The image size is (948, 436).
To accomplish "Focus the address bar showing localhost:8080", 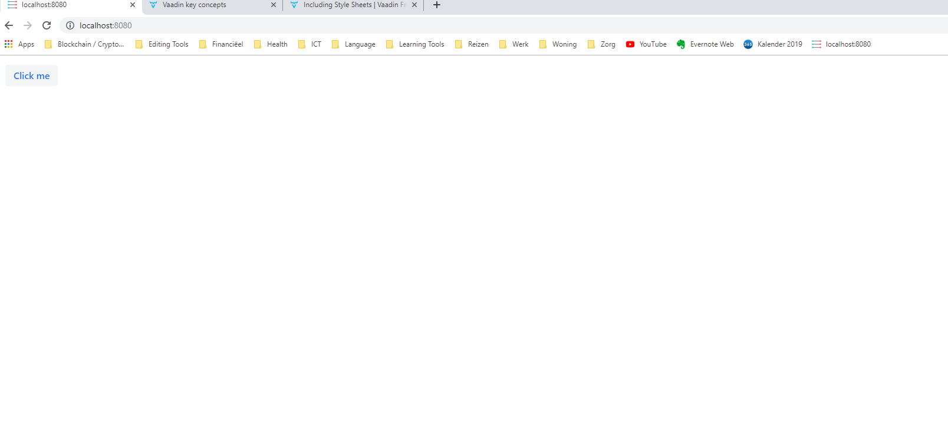I will [354, 25].
